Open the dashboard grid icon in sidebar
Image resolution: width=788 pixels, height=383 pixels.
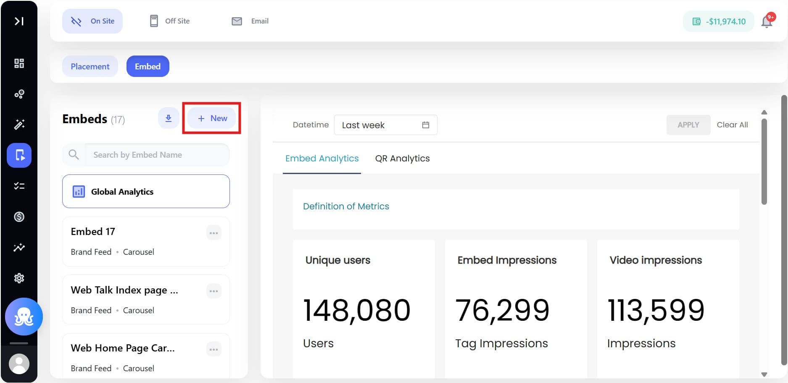pos(19,63)
